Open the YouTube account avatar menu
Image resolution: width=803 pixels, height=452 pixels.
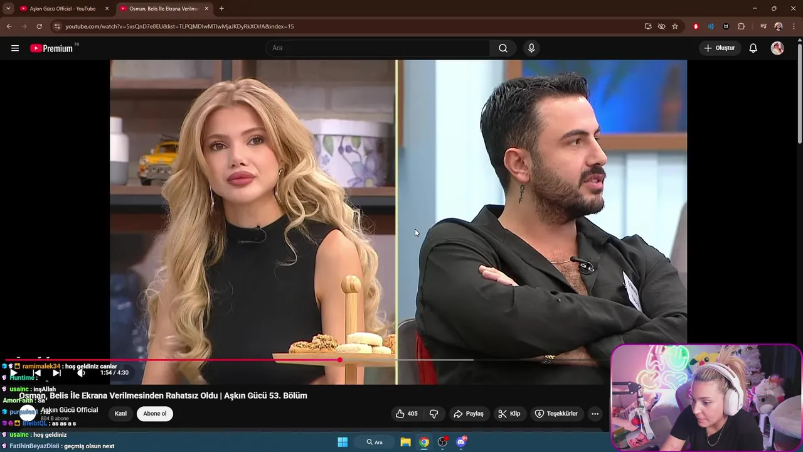point(777,48)
